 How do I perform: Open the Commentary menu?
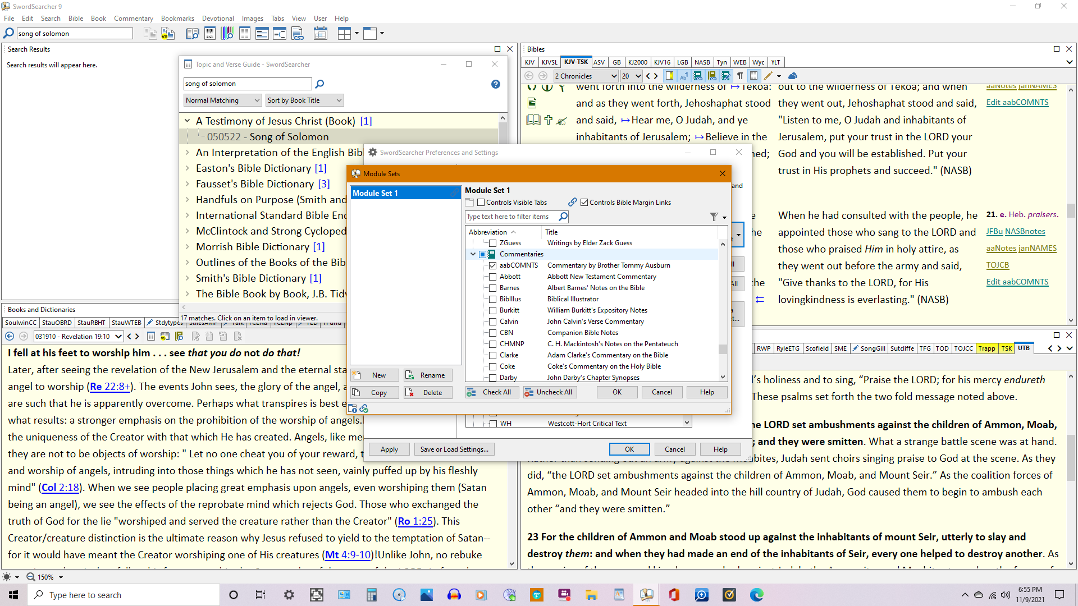(133, 19)
